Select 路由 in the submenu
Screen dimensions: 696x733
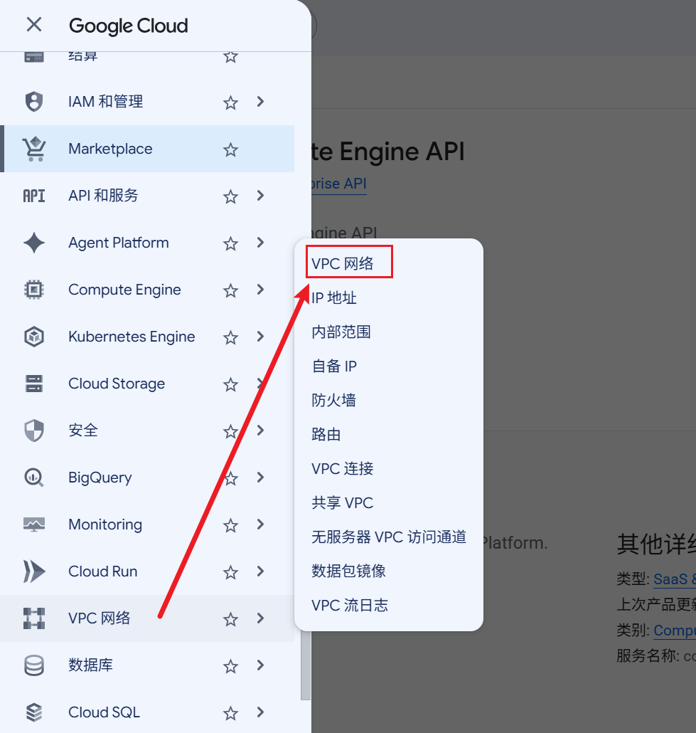[326, 434]
